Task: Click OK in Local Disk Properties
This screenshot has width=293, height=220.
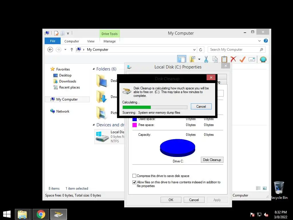Action: coord(171,200)
